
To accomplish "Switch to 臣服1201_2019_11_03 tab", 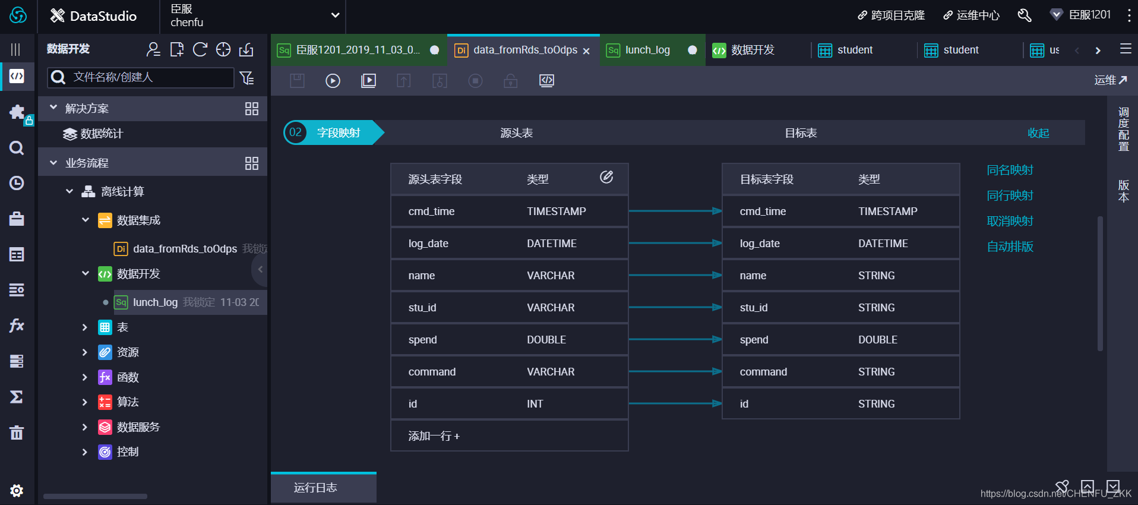I will (x=359, y=50).
